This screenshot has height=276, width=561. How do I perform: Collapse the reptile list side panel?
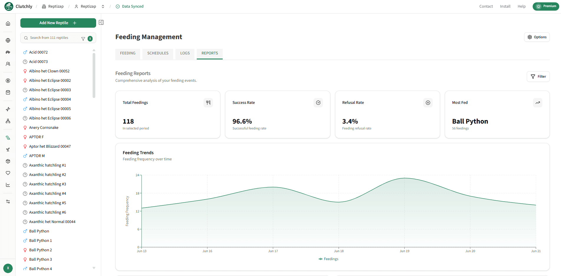coord(101,22)
